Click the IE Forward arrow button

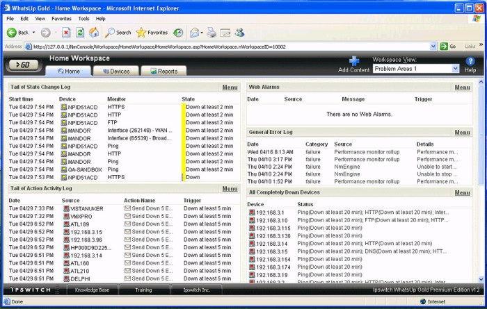pyautogui.click(x=46, y=33)
